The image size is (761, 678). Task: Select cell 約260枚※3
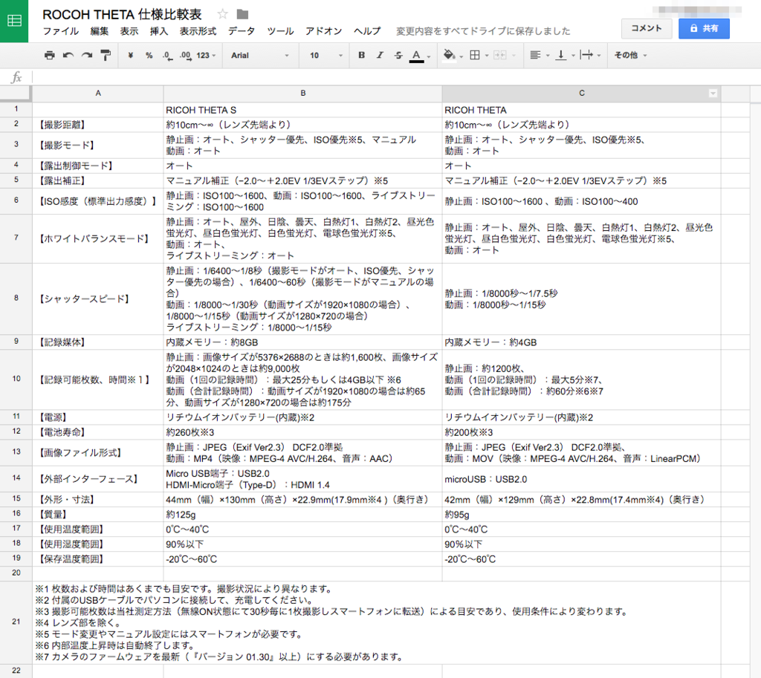303,432
